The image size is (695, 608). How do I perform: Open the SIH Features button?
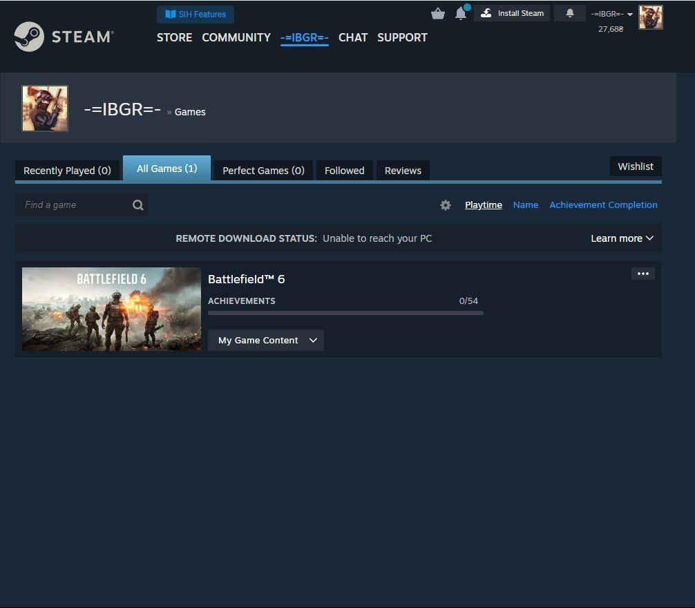point(196,15)
